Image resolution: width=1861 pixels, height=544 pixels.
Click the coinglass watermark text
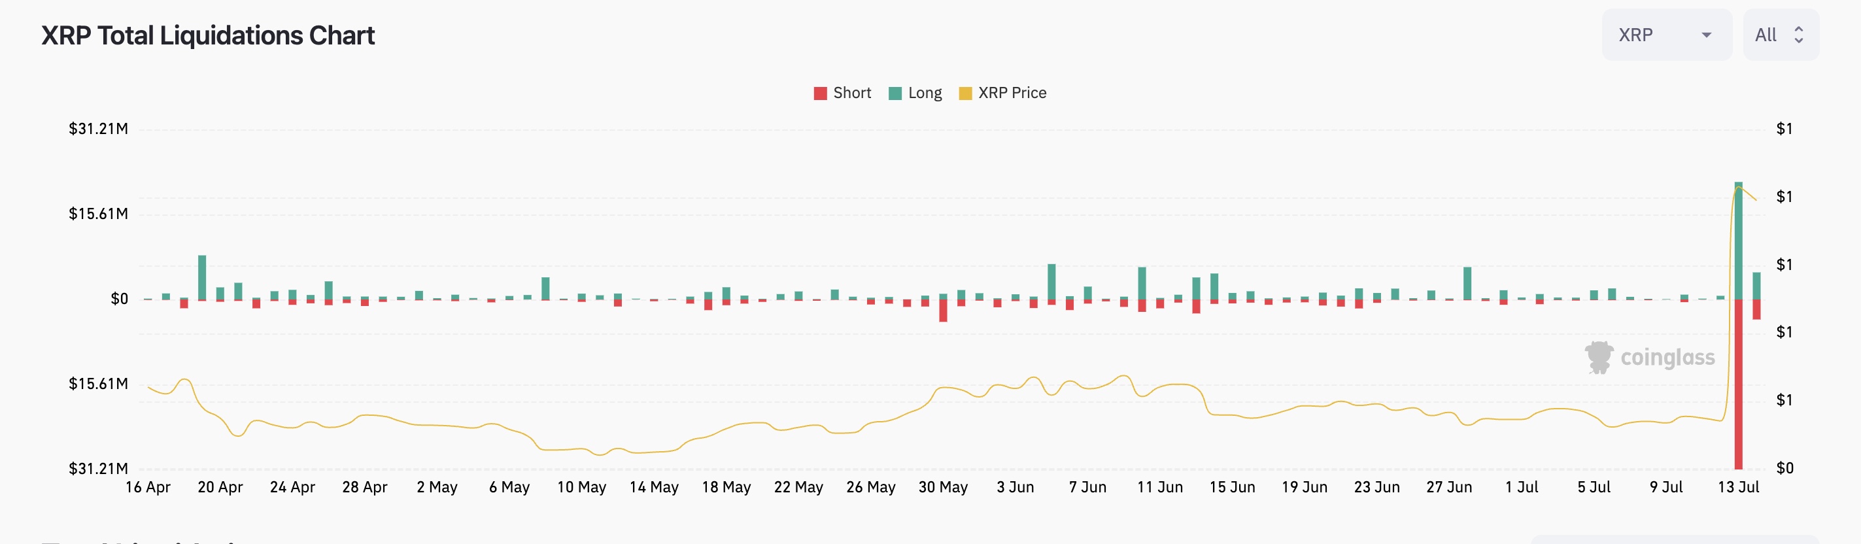coord(1667,358)
